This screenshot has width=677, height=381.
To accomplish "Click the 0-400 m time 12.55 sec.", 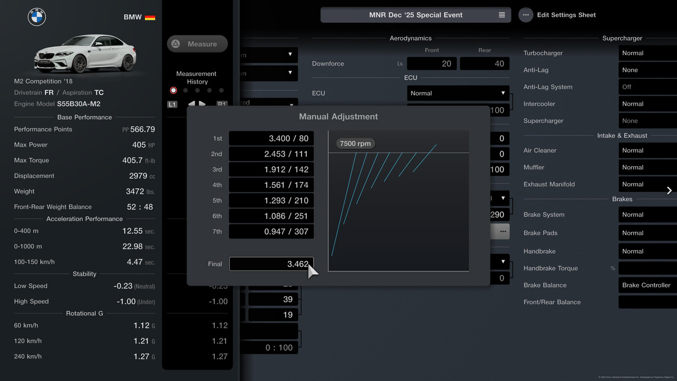I will pyautogui.click(x=139, y=231).
